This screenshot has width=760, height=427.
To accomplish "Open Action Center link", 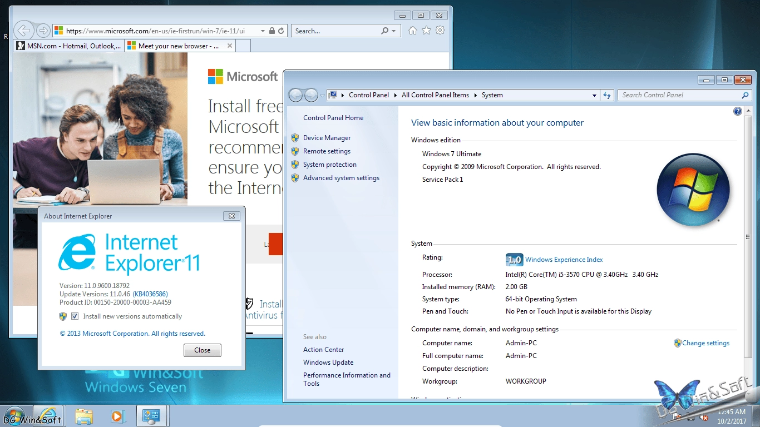I will [x=323, y=350].
